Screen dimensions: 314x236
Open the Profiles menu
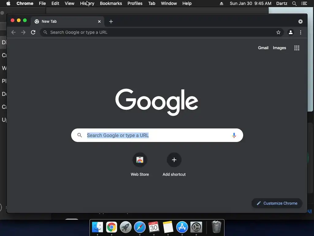[135, 3]
